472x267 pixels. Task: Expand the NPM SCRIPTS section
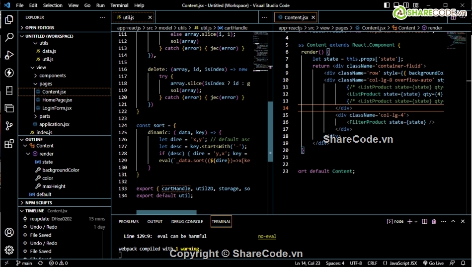click(39, 203)
